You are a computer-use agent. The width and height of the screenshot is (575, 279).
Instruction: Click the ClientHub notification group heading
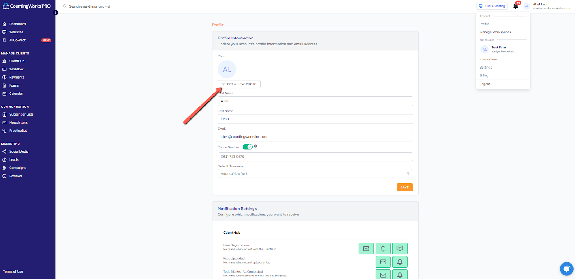(232, 233)
